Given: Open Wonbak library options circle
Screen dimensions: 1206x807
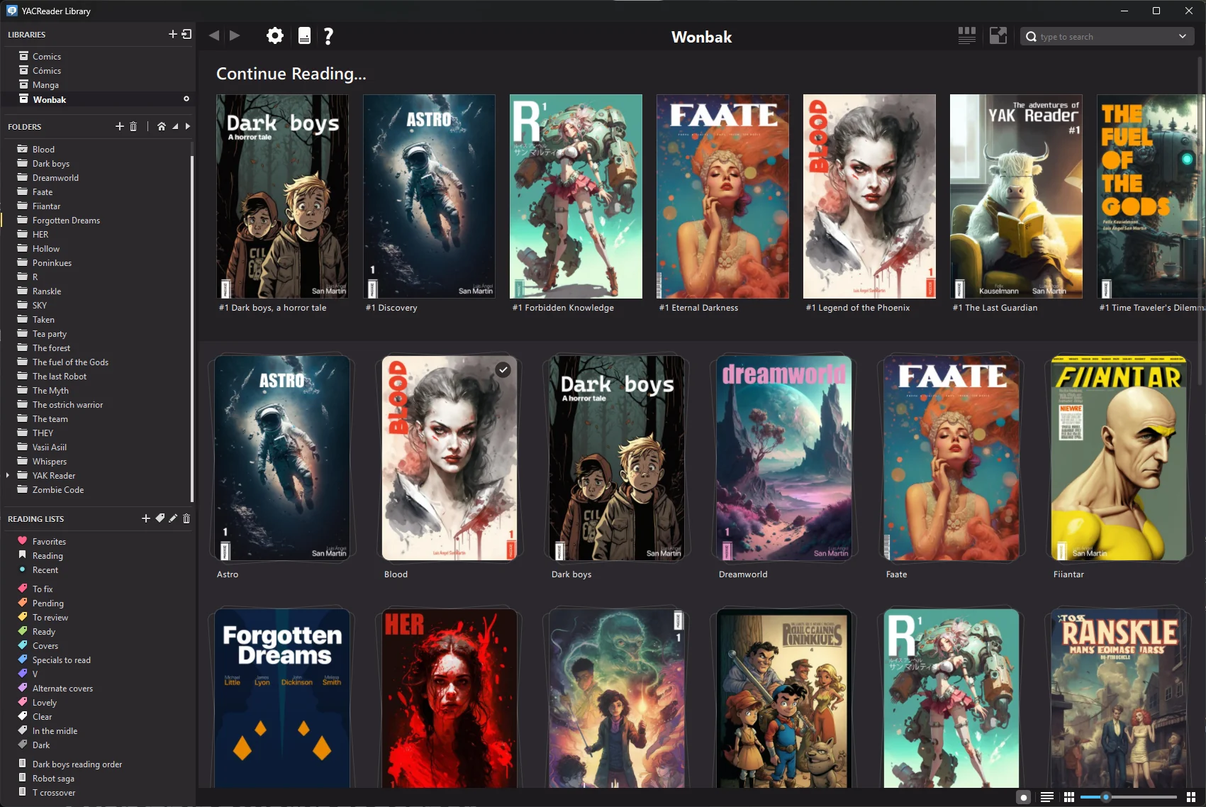Looking at the screenshot, I should click(x=186, y=99).
